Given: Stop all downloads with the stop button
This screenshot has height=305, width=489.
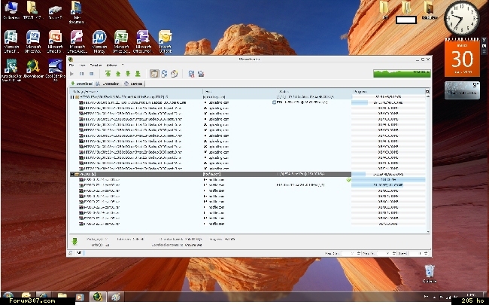Looking at the screenshot, I should pyautogui.click(x=91, y=74).
